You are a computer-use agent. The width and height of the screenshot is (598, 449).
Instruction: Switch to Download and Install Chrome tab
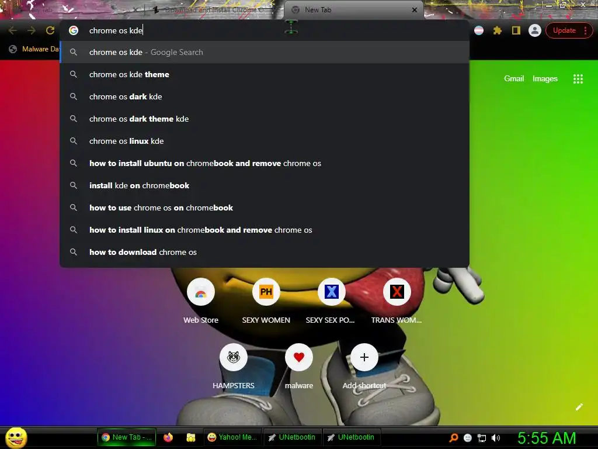(x=214, y=10)
